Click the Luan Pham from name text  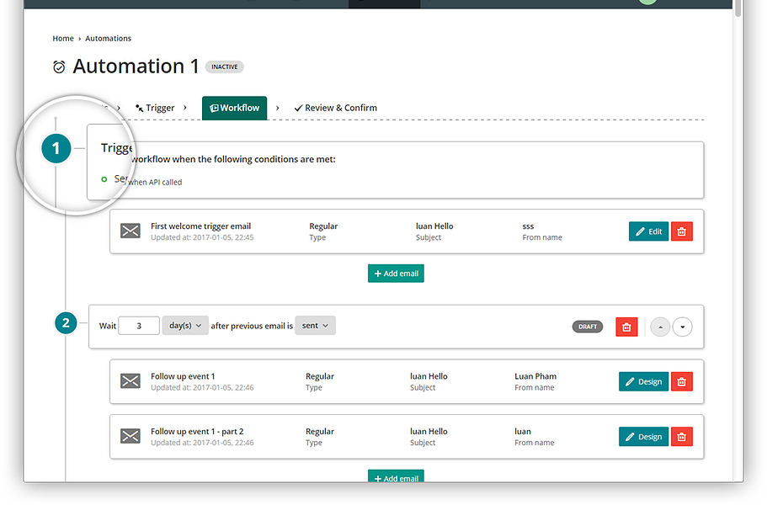[535, 376]
